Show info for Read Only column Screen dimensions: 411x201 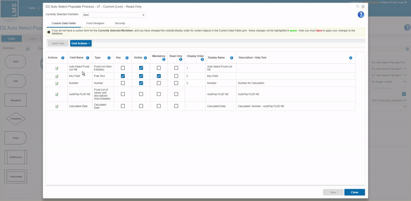tap(181, 60)
